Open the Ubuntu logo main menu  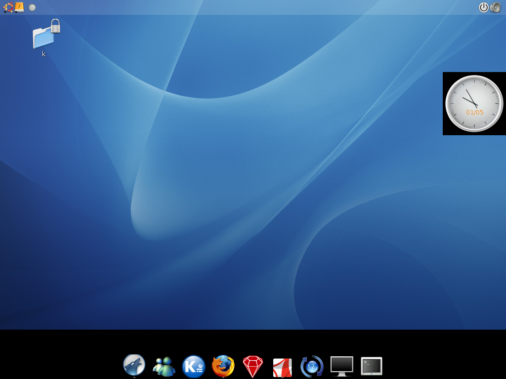(x=8, y=7)
